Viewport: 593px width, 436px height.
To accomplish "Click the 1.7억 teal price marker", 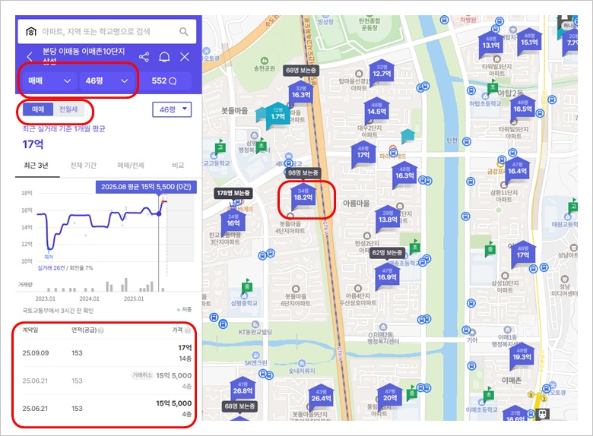I will 277,116.
